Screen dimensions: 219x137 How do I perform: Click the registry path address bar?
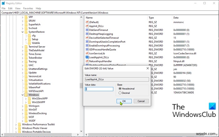109,13
